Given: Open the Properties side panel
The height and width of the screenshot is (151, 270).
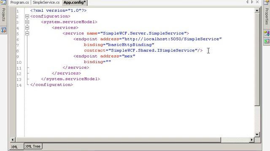Looking at the screenshot, I should (x=267, y=16).
